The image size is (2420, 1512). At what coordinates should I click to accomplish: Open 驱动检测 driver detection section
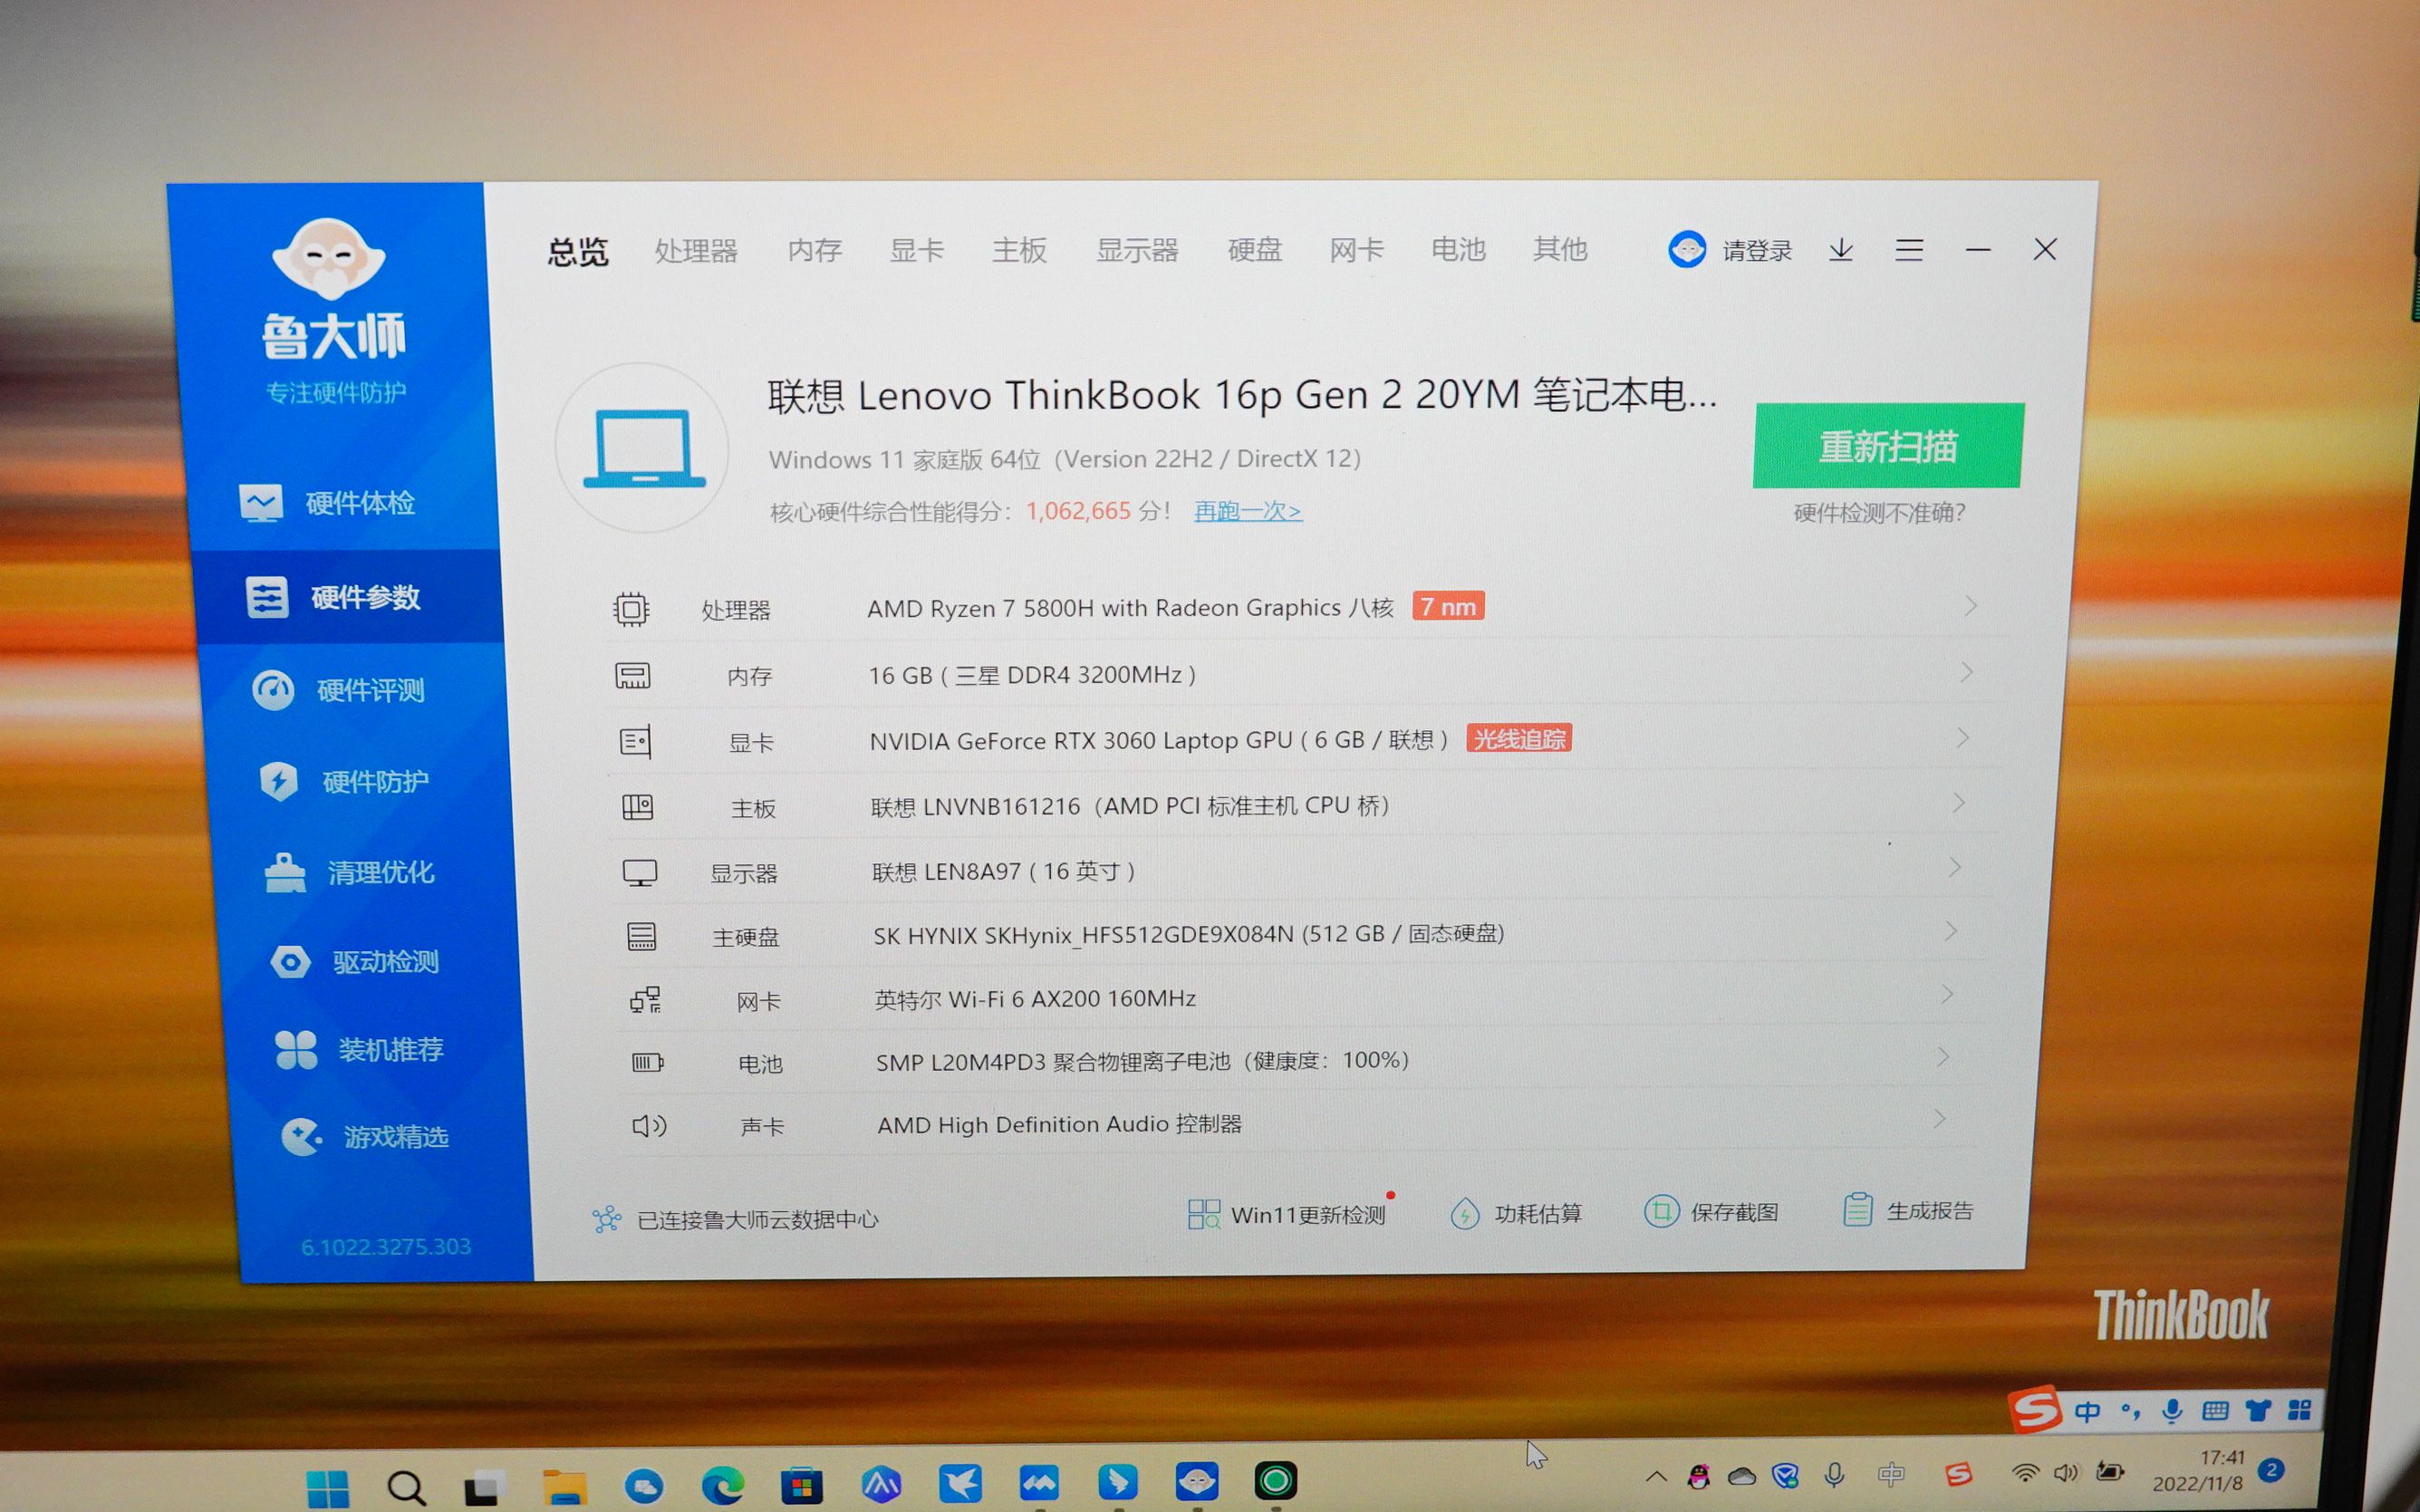coord(354,962)
